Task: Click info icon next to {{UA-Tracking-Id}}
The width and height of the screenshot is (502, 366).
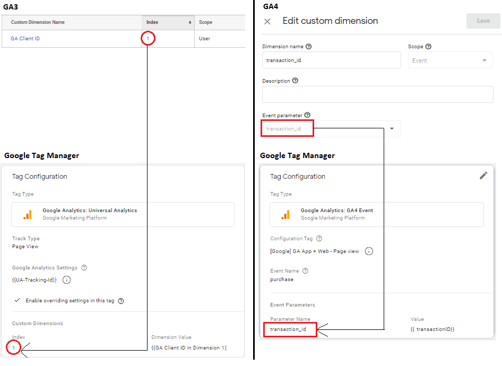Action: [67, 280]
